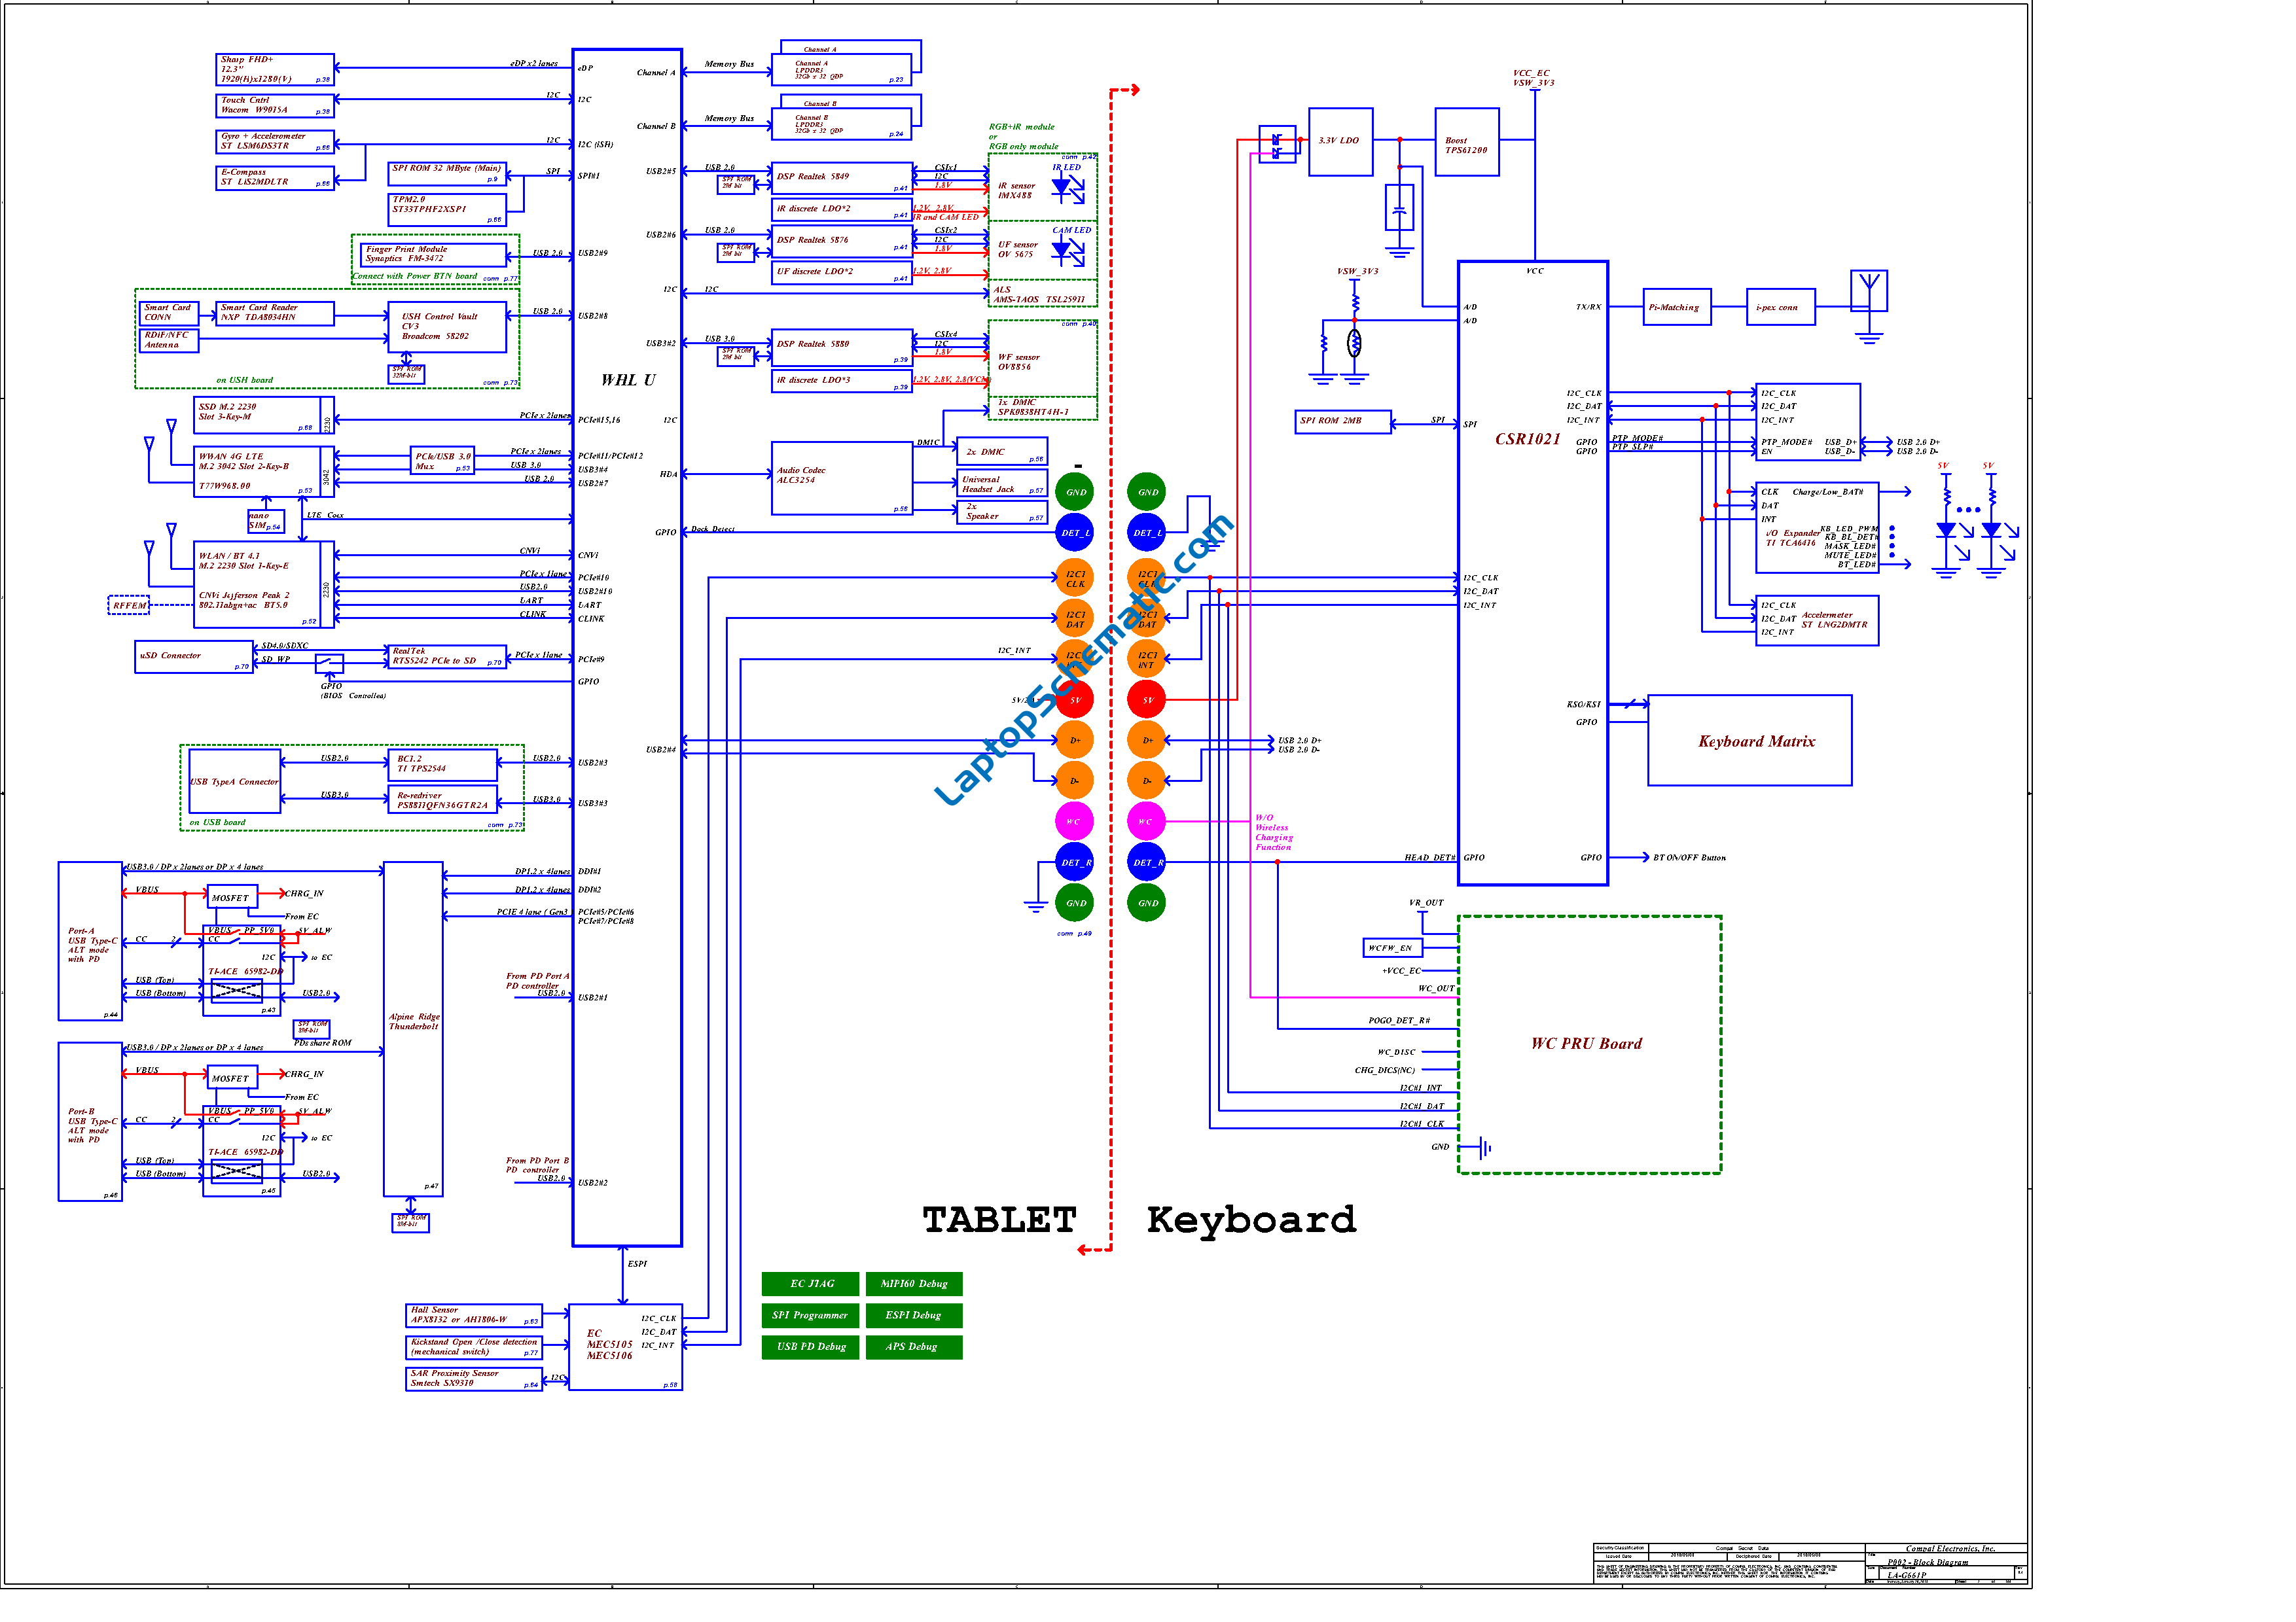The height and width of the screenshot is (1622, 2296).
Task: Click the red 5V circle on Keyboard side
Action: 1146,699
